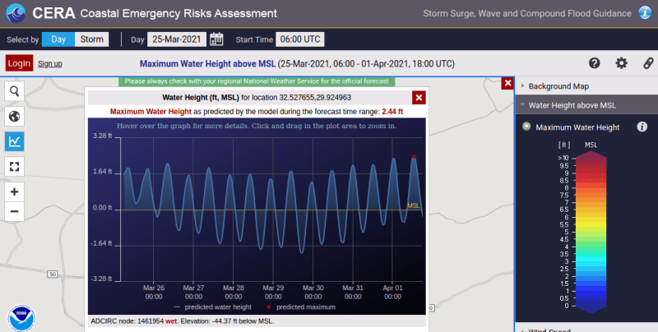Open Start Time dropdown 06:00 UTC
This screenshot has height=332, width=658.
coord(300,39)
